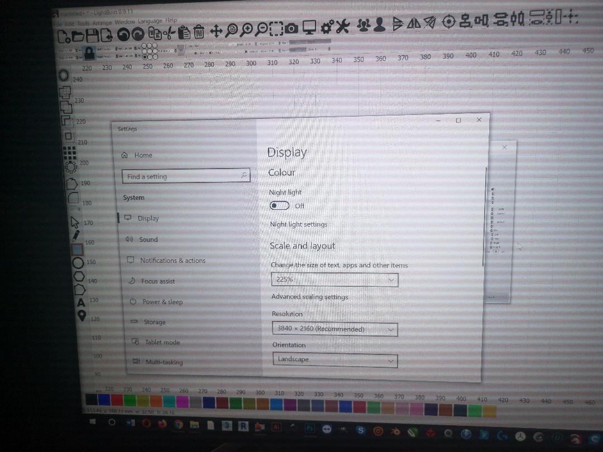Paste with the clipboard icon
Image resolution: width=603 pixels, height=452 pixels.
click(x=185, y=33)
